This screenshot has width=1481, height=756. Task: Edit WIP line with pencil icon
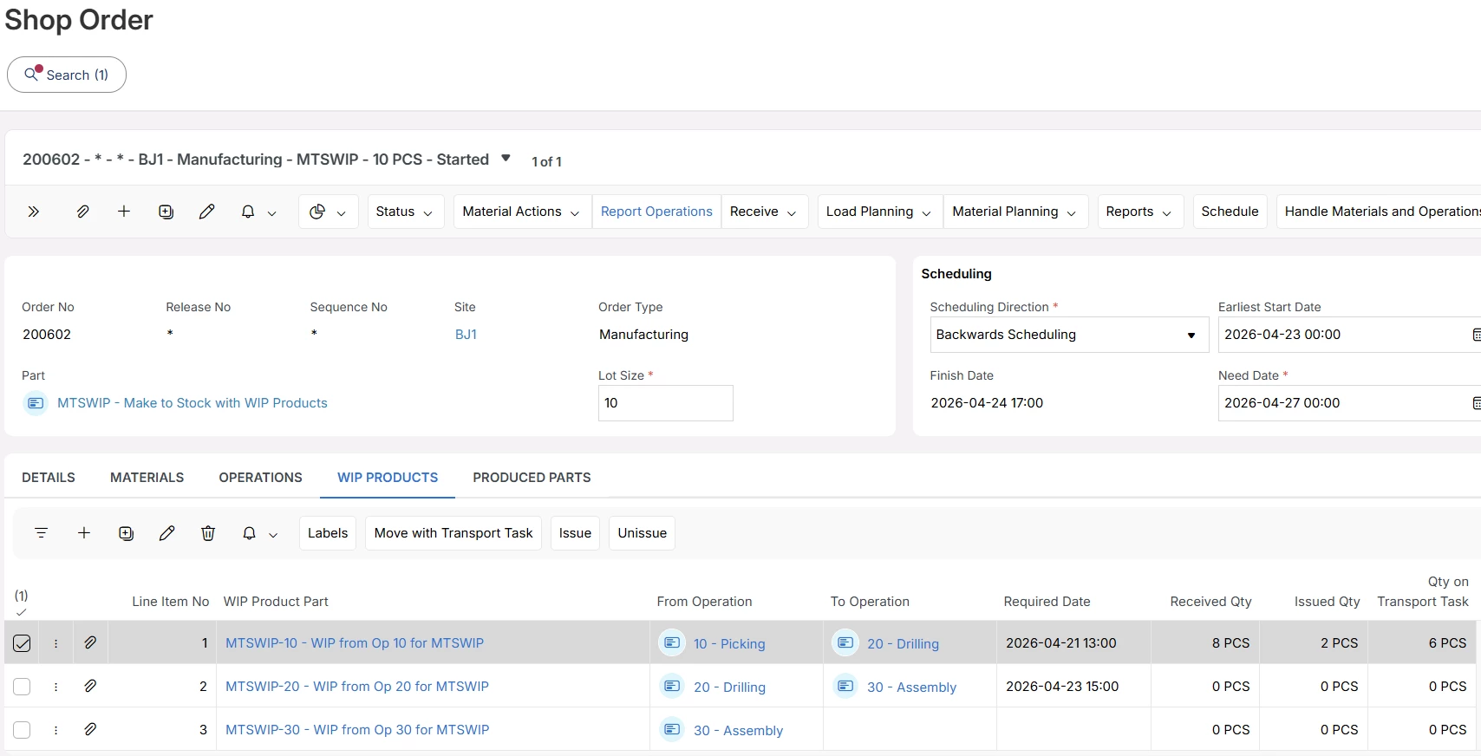click(x=167, y=533)
